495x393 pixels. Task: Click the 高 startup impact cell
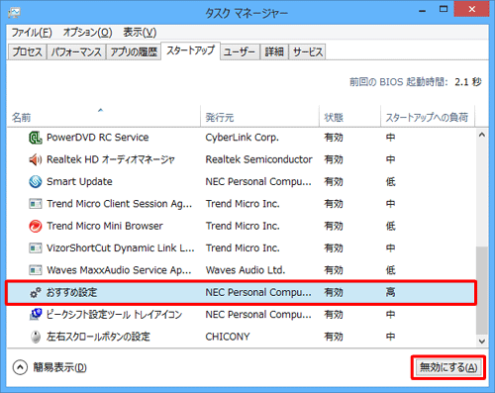[390, 292]
